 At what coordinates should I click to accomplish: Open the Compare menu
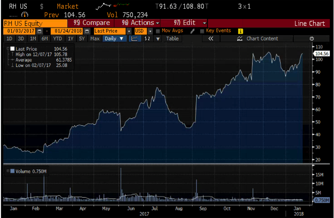[92, 23]
